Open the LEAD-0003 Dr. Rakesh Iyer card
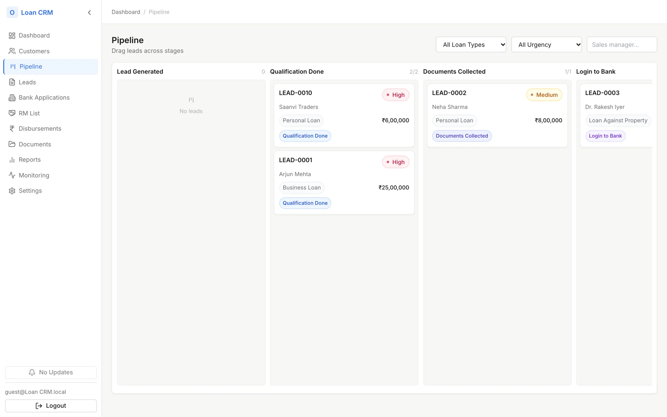The width and height of the screenshot is (667, 417). point(616,115)
